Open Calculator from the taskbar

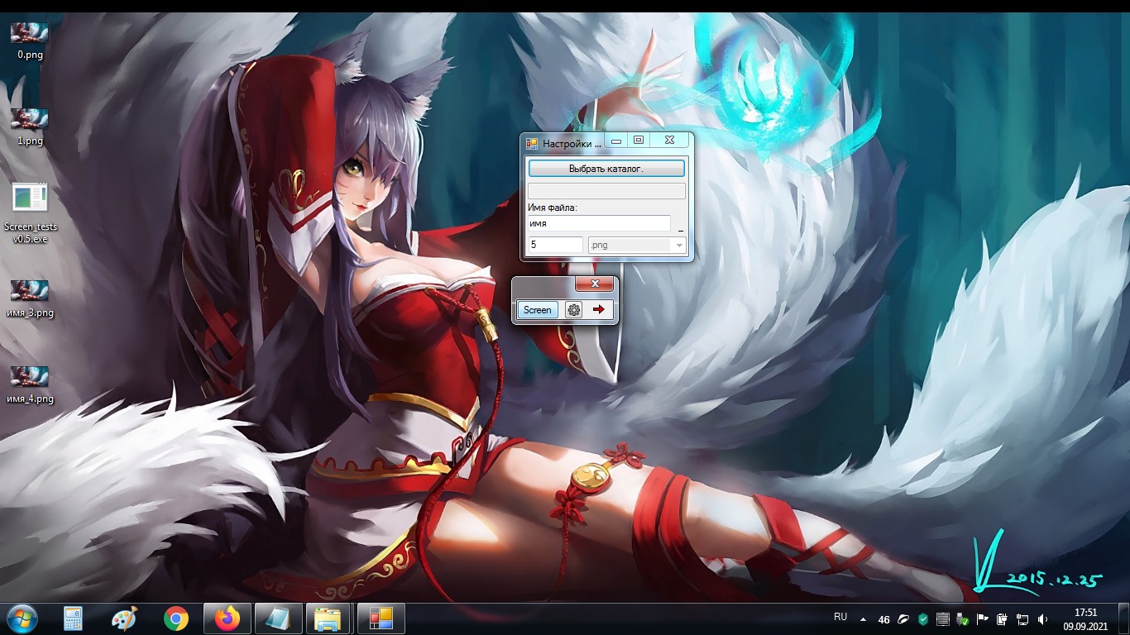[74, 618]
